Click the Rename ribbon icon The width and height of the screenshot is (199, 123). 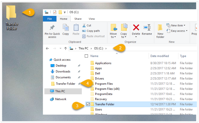pyautogui.click(x=147, y=27)
